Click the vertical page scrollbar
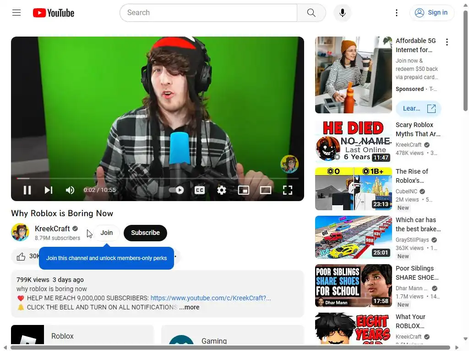This screenshot has height=351, width=469. tap(465, 62)
